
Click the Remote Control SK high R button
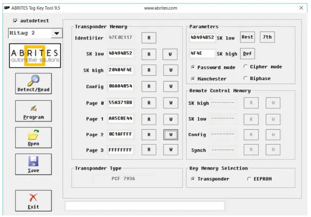pos(251,103)
